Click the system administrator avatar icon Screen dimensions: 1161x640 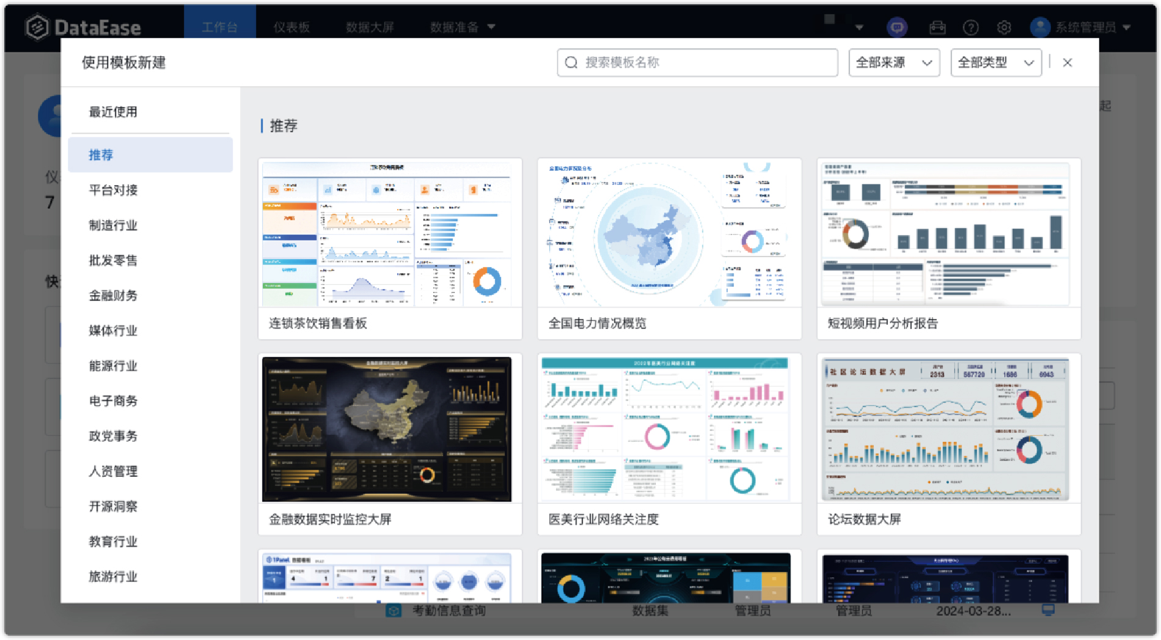1039,28
